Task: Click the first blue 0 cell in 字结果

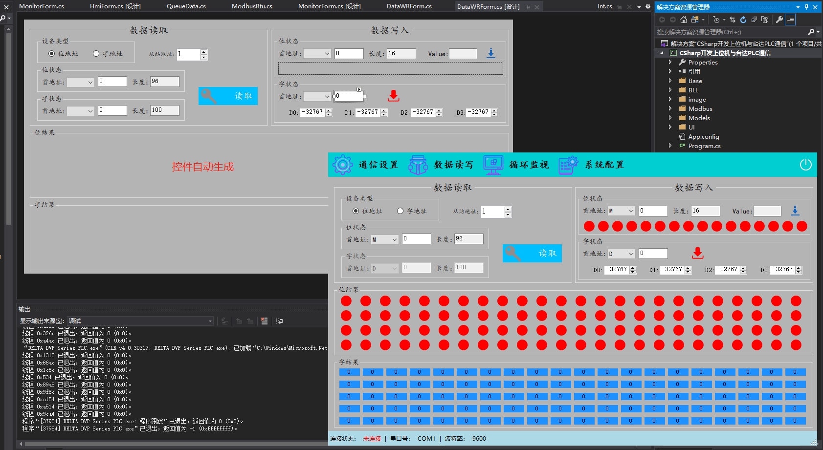Action: pyautogui.click(x=349, y=372)
